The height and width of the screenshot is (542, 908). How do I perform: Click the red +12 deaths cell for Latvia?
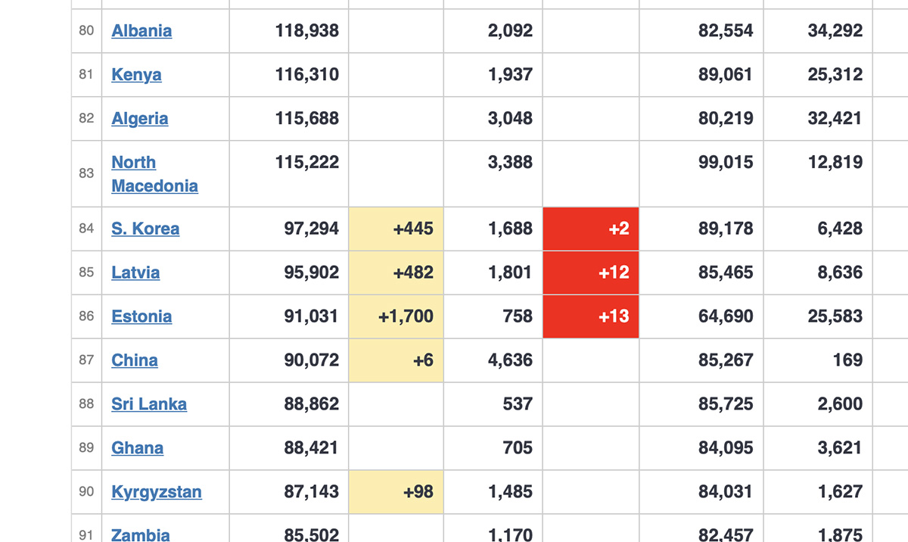[x=591, y=273]
